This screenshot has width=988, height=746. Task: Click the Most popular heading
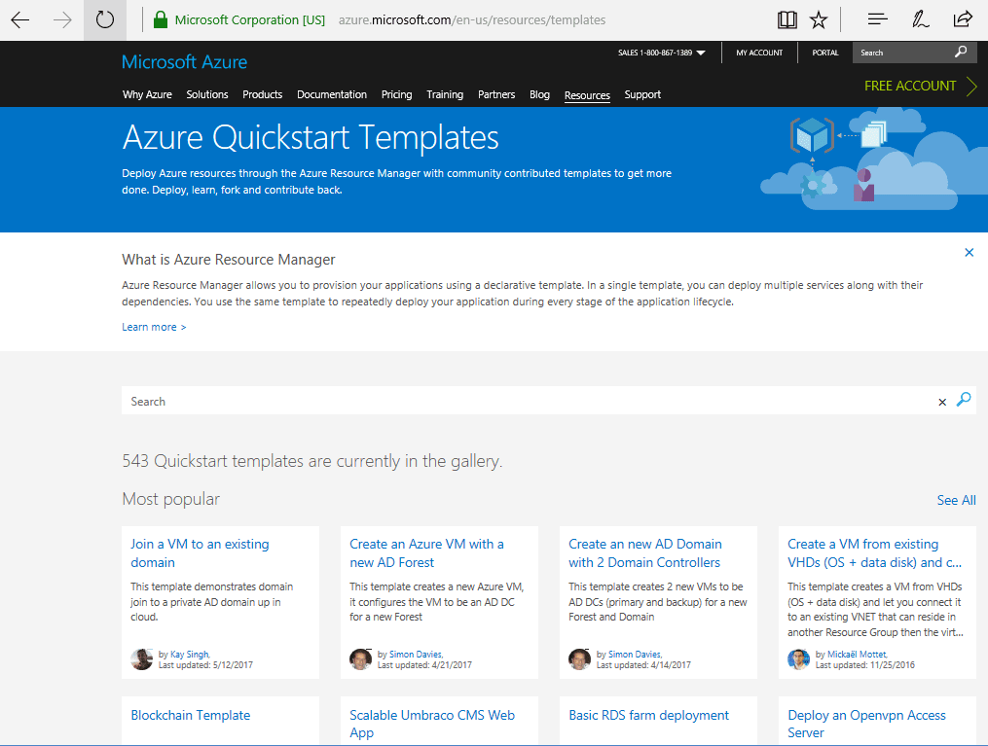click(170, 499)
